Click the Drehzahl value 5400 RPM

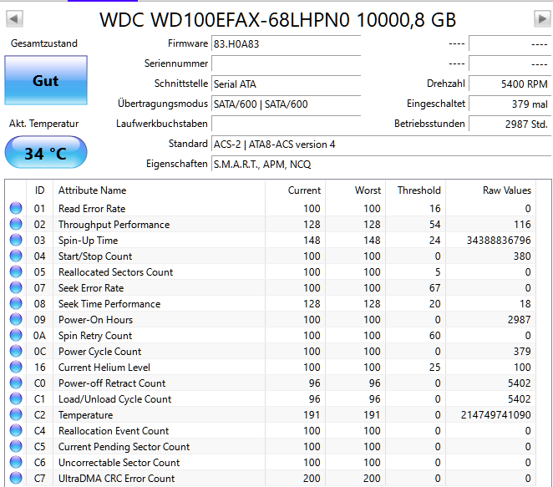point(510,84)
